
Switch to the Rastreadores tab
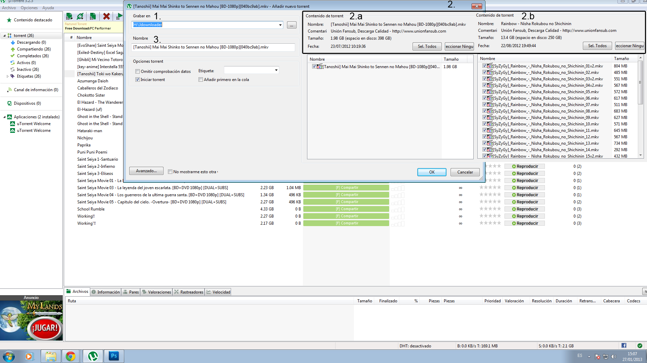[x=189, y=291]
